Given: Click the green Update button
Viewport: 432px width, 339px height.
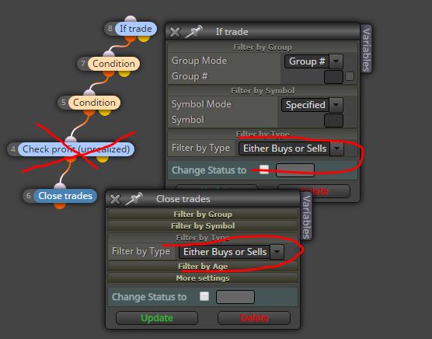Looking at the screenshot, I should pyautogui.click(x=157, y=318).
